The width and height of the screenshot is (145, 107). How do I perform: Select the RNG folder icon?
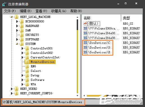tap(27, 66)
